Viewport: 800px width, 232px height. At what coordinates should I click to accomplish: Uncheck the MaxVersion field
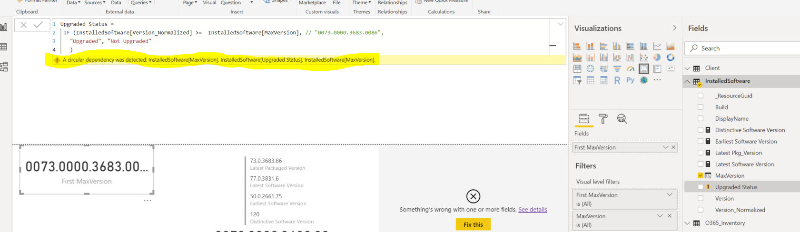click(701, 175)
